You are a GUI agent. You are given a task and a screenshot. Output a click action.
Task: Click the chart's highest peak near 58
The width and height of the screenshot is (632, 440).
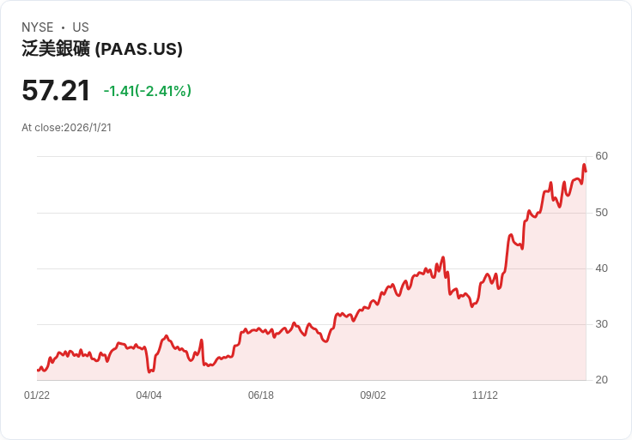(584, 165)
